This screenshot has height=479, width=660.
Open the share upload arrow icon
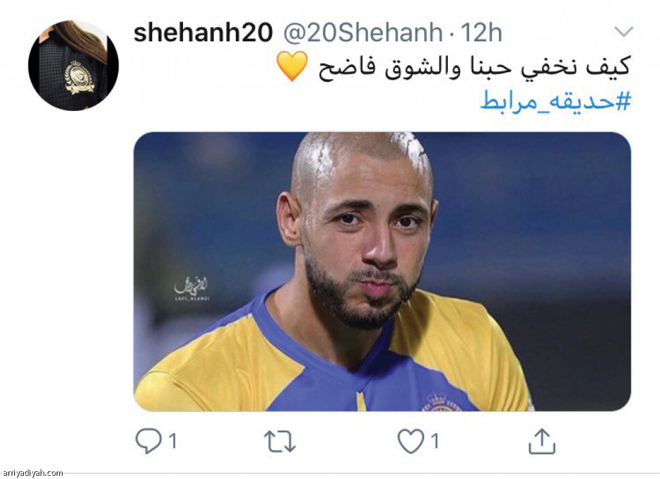pos(541,441)
